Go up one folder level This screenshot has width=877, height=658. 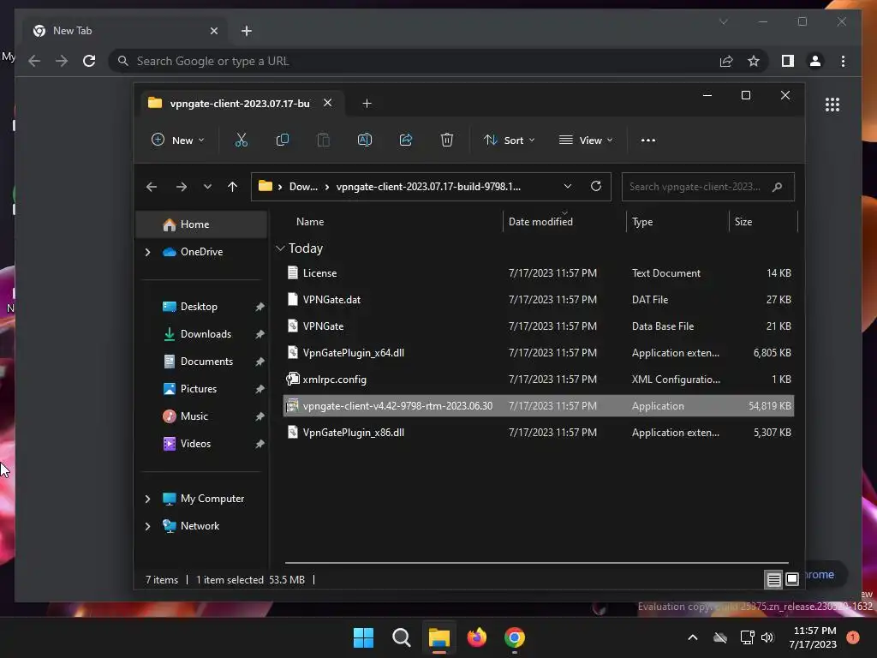[233, 187]
